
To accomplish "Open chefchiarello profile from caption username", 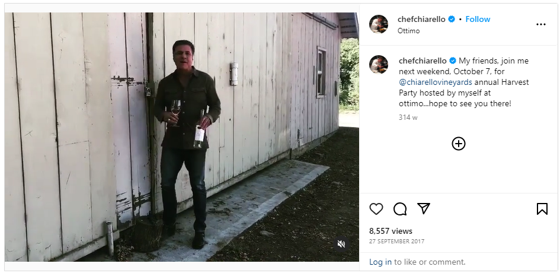I will 423,61.
